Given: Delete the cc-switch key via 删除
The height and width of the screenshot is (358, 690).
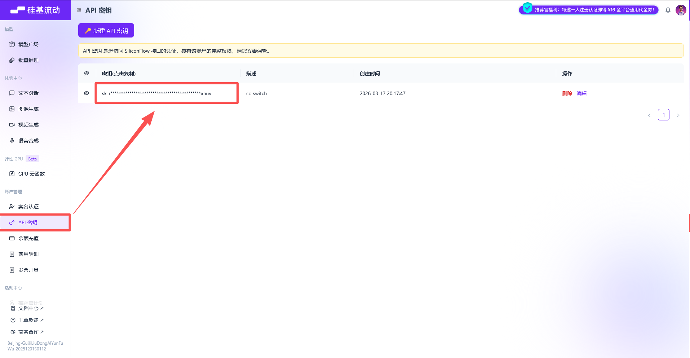Looking at the screenshot, I should pyautogui.click(x=567, y=93).
